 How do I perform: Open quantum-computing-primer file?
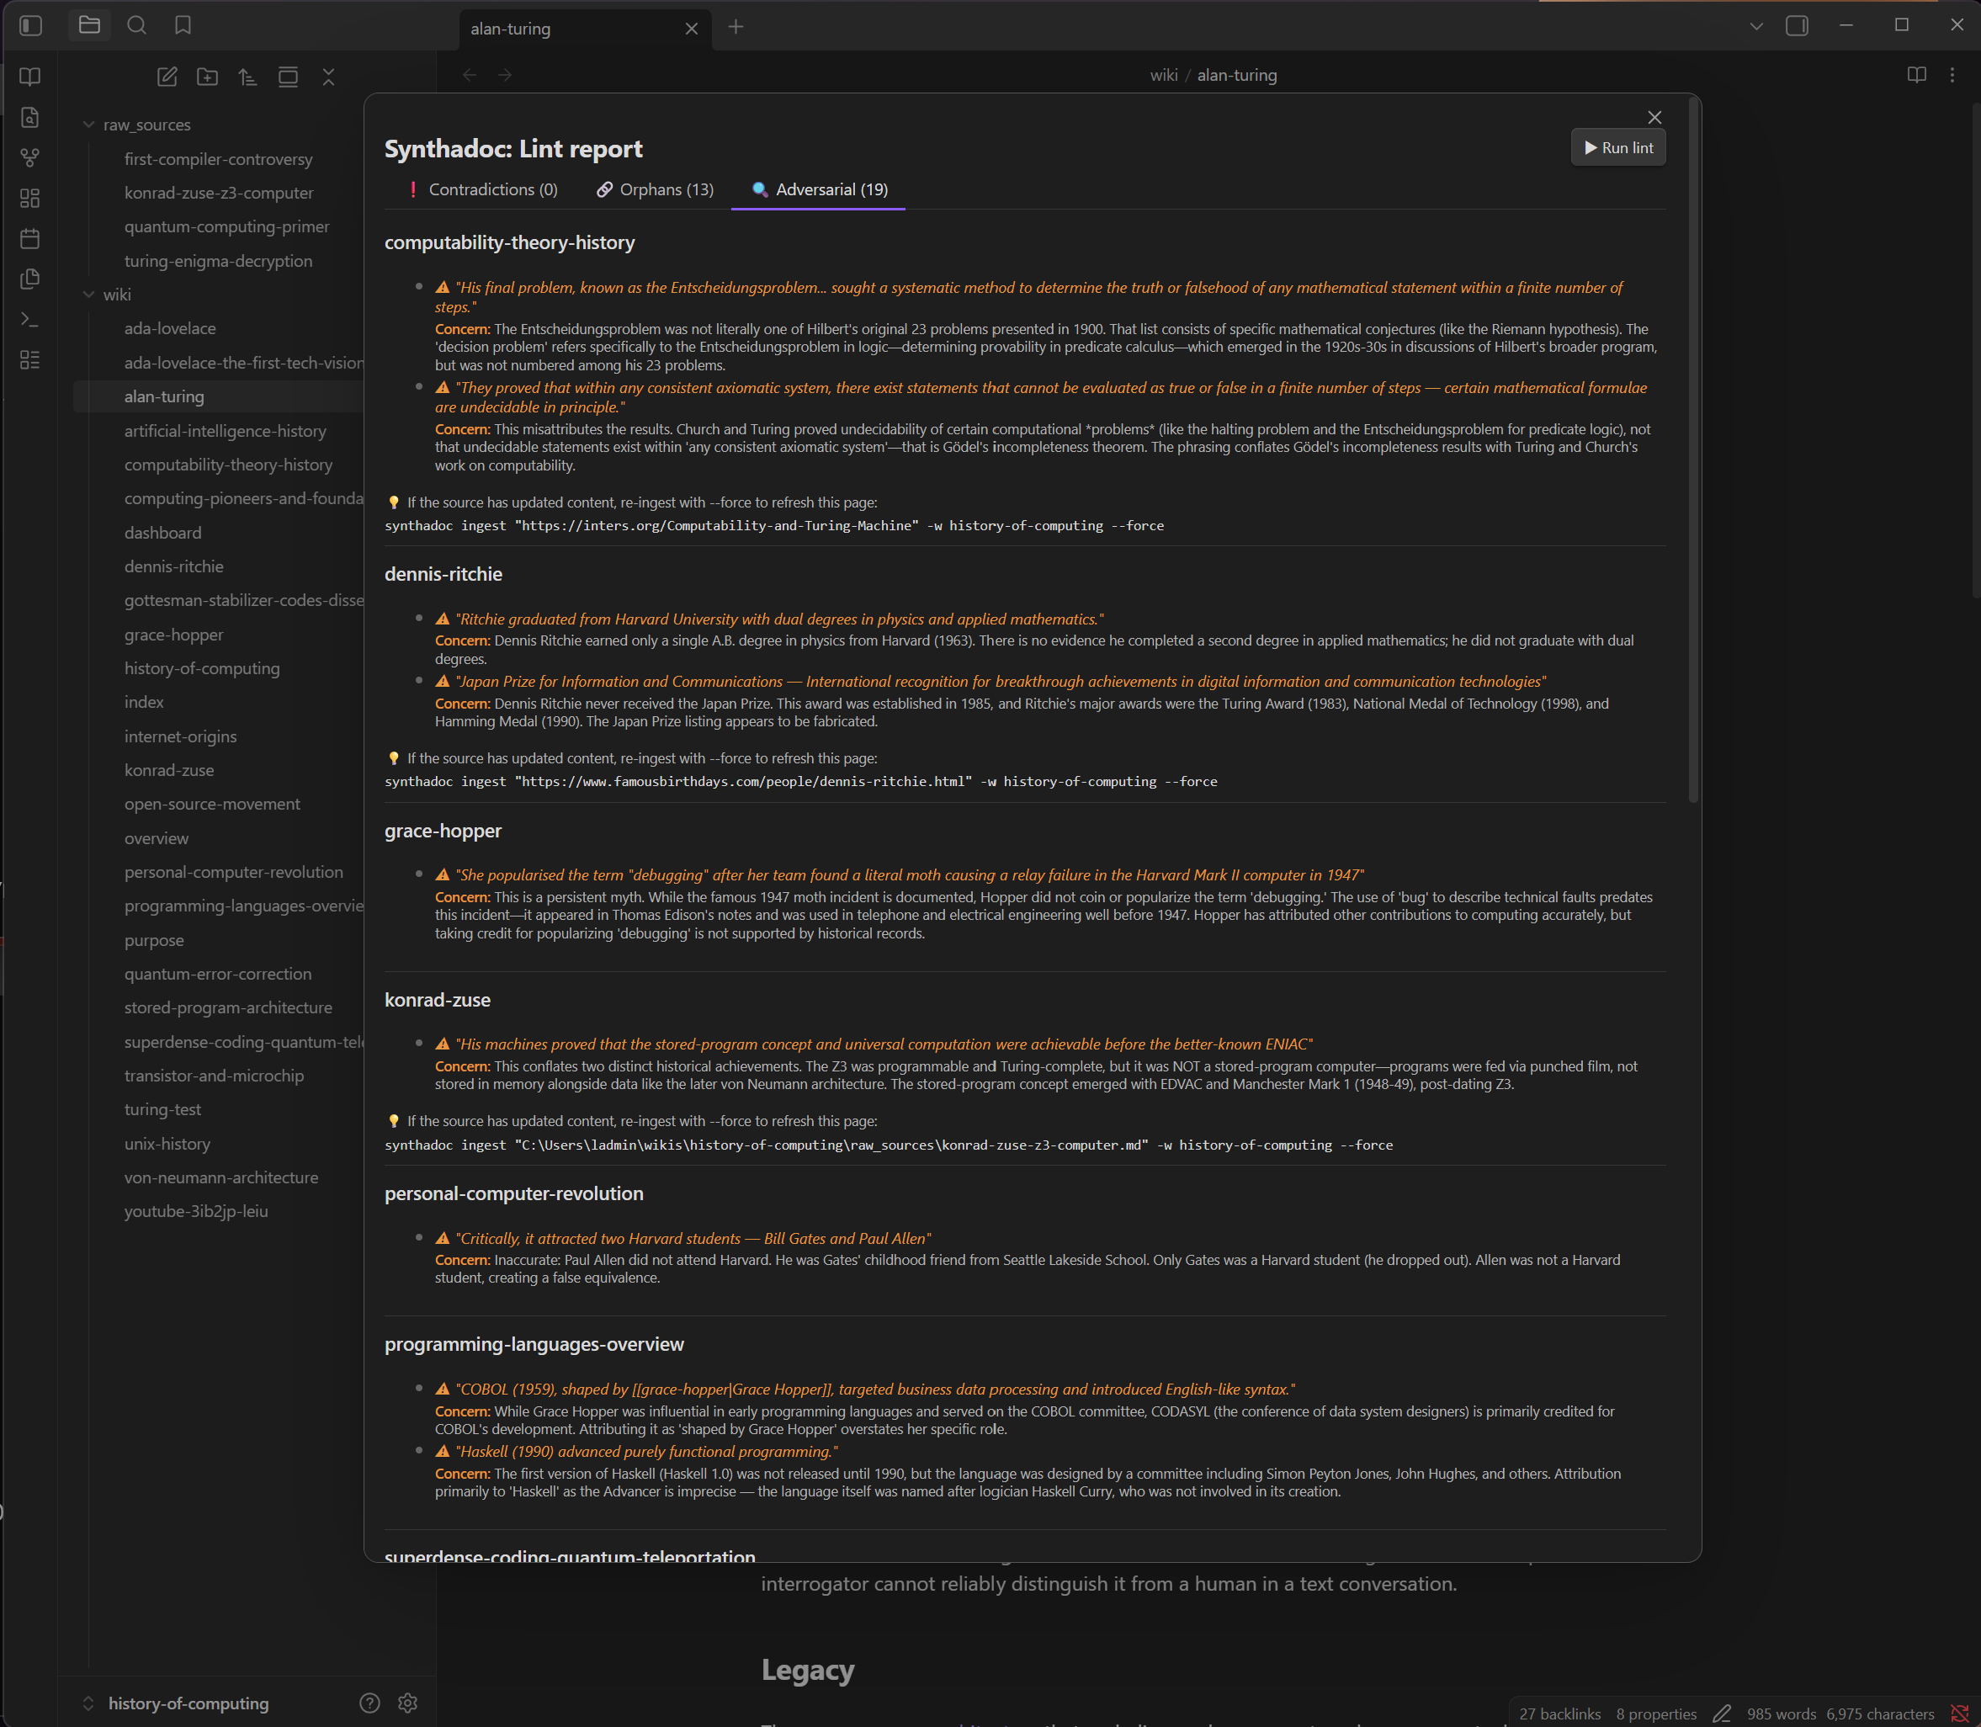click(226, 226)
